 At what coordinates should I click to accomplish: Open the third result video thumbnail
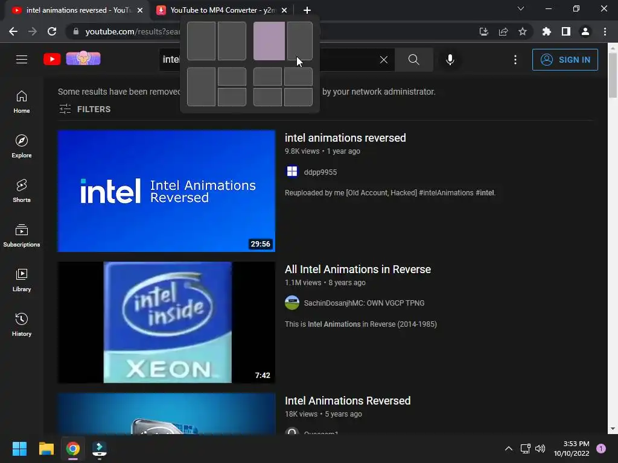coord(167,414)
